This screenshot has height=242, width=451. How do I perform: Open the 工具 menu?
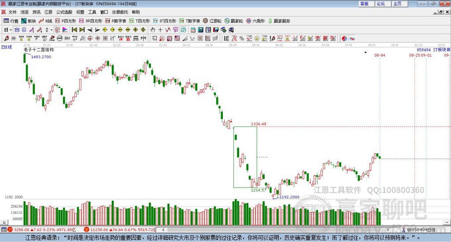[92, 12]
